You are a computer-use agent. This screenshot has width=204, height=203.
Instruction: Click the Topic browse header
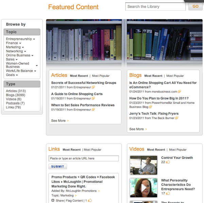[x=22, y=32]
